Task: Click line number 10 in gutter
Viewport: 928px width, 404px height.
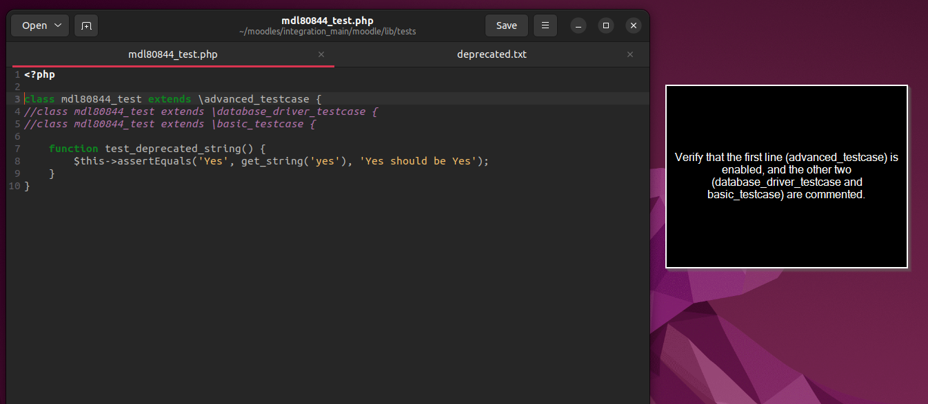Action: 16,186
